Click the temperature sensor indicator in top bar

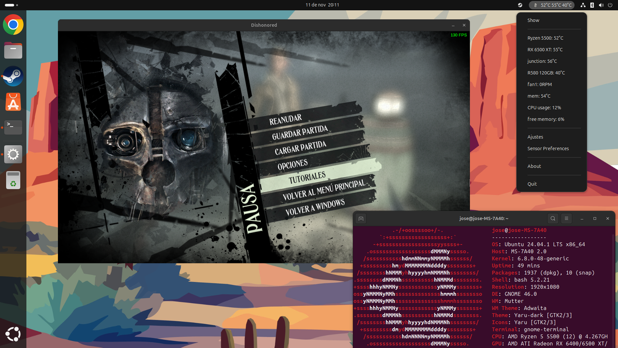pos(551,5)
